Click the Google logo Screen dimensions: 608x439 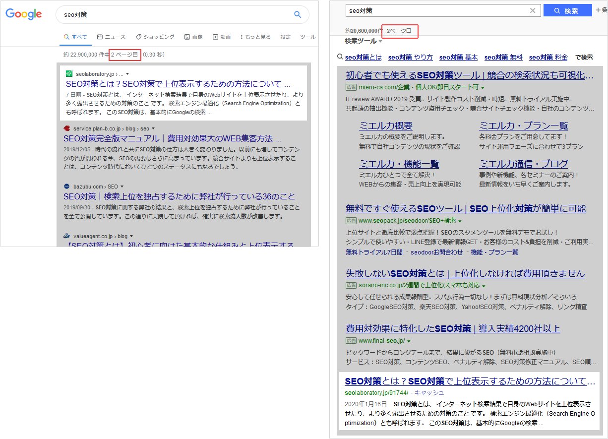(23, 14)
